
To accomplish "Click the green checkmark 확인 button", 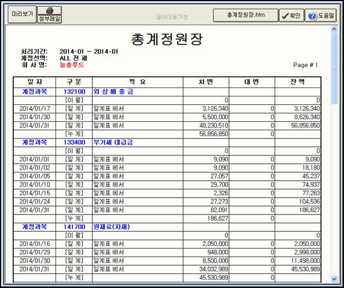I will point(292,15).
